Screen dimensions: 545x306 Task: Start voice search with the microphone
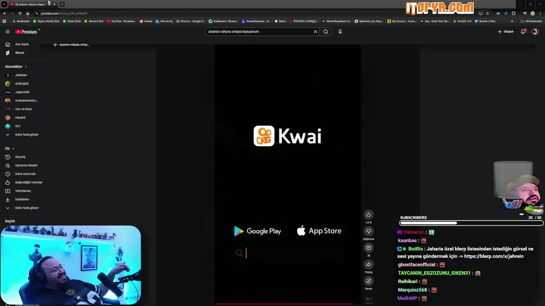point(340,31)
